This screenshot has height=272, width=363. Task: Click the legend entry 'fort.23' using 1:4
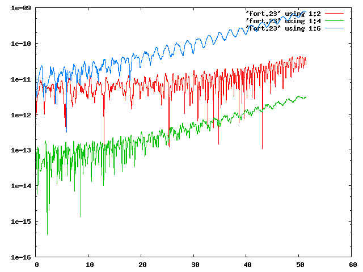pyautogui.click(x=284, y=21)
